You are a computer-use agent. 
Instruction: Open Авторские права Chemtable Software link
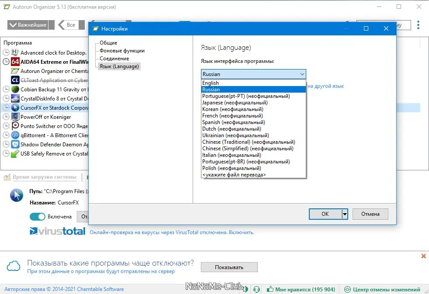point(64,289)
